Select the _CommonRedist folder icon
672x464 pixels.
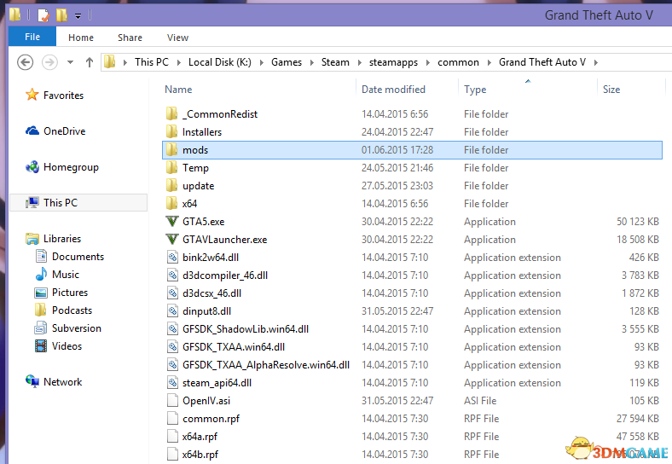pos(172,113)
